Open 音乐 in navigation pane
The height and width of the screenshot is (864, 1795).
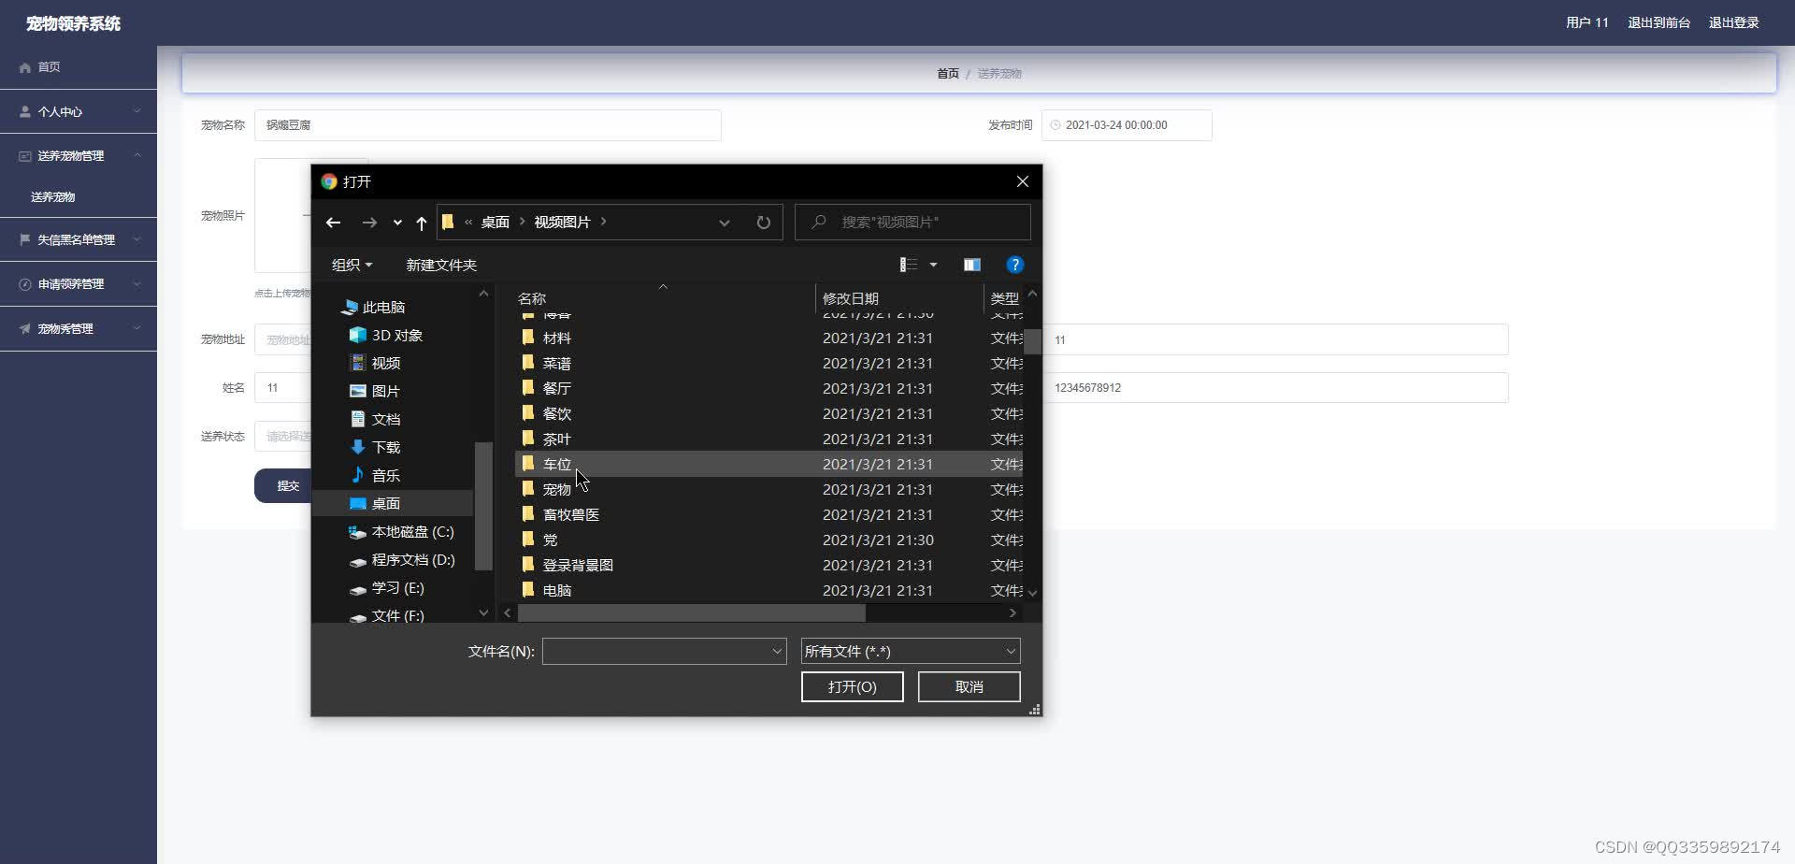tap(376, 475)
